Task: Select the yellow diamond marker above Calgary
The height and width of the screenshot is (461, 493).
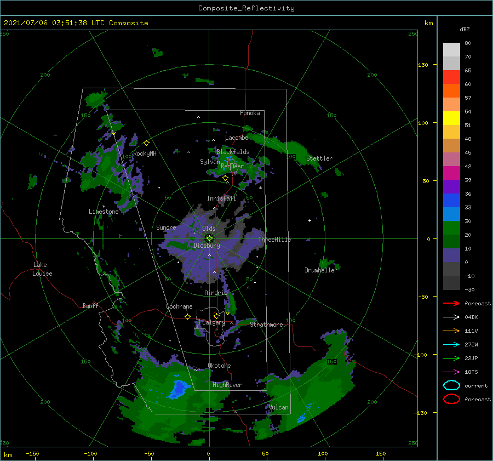Action: pos(216,316)
